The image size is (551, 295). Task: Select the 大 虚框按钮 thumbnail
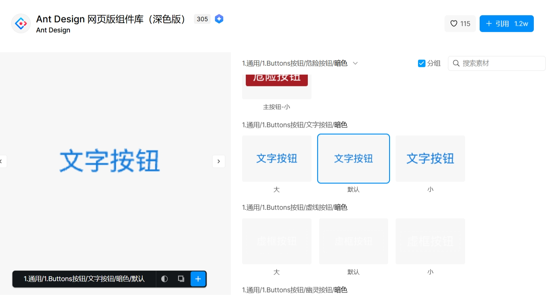click(x=276, y=241)
